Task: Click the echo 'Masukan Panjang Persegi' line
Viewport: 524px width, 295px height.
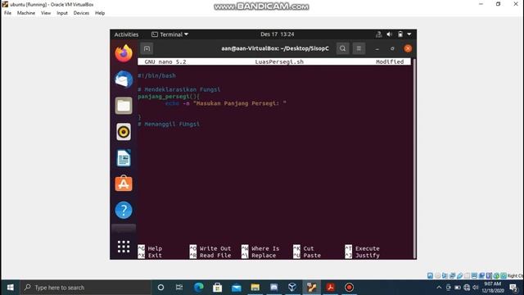Action: 226,104
